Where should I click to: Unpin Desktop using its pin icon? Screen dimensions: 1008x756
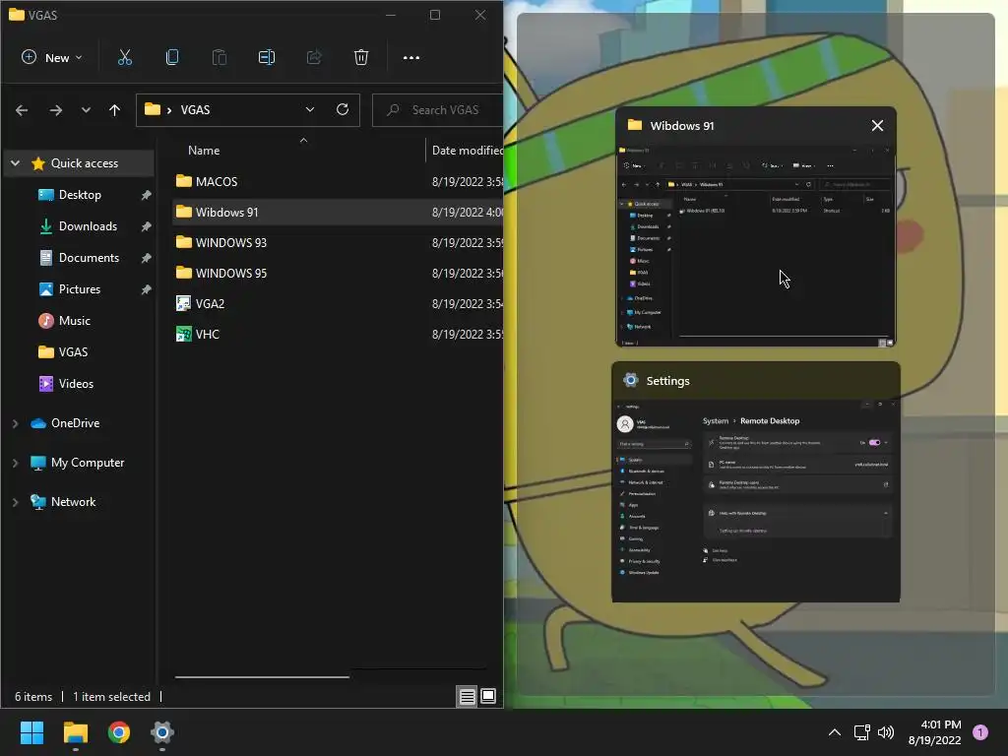pos(146,195)
